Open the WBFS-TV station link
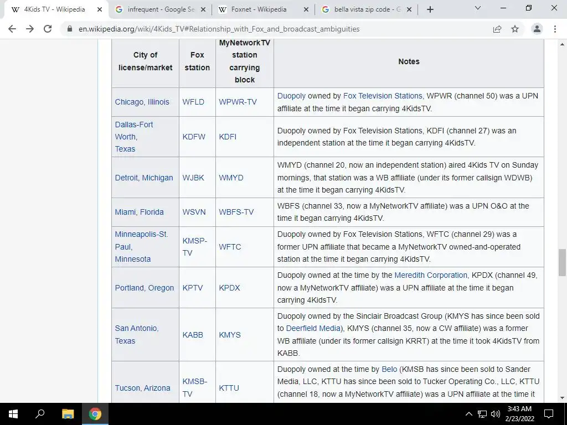Viewport: 567px width, 425px height. coord(236,212)
